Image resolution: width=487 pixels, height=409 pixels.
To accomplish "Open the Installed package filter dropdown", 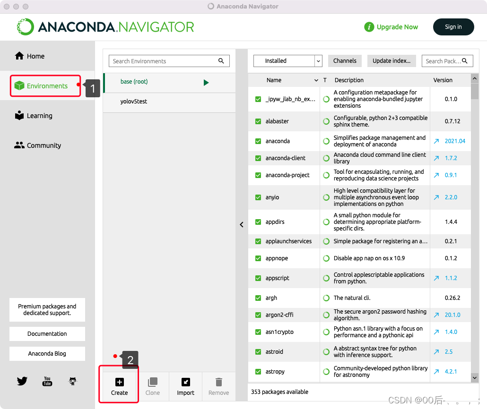I will pyautogui.click(x=287, y=61).
